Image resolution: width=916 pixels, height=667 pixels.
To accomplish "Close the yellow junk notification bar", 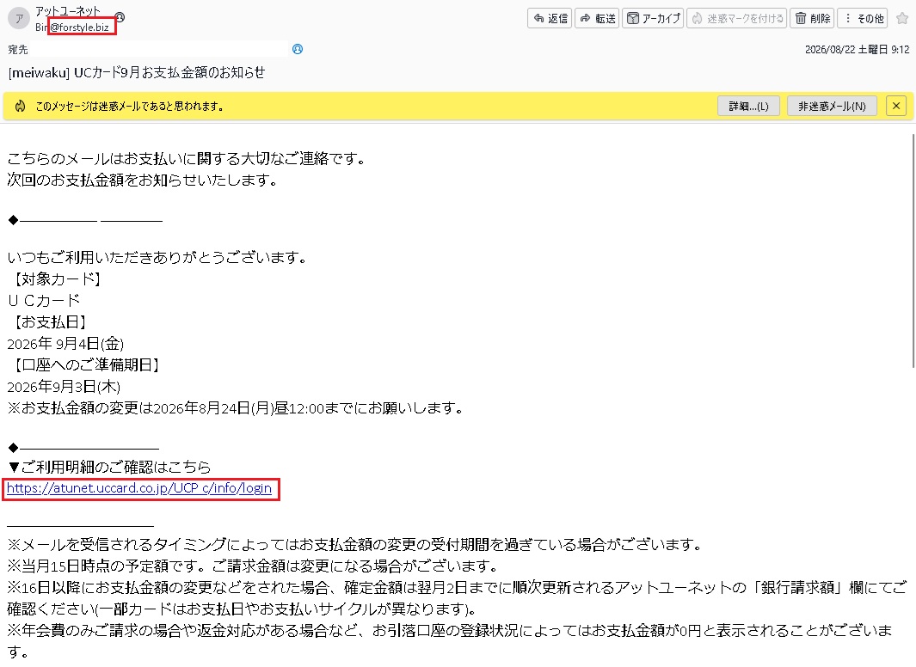I will tap(896, 107).
